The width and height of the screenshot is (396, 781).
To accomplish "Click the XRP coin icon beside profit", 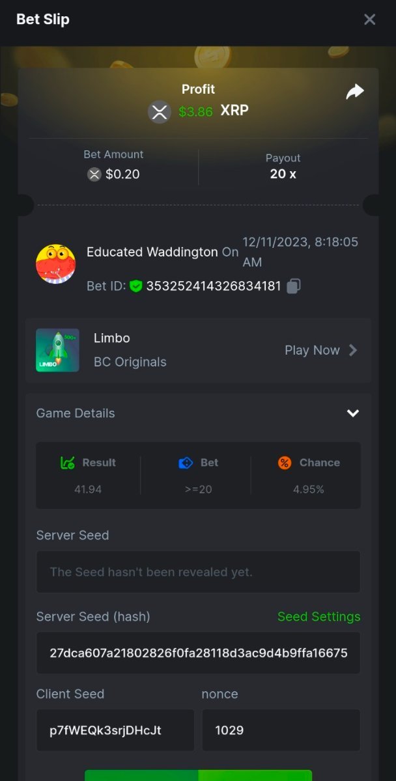I will pyautogui.click(x=160, y=111).
